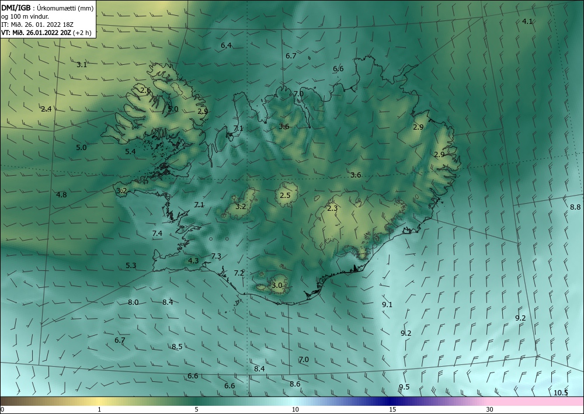Click the 'VT: Mið. 26.01.2022 20Z (+2 h)' line
584x414 pixels.
coord(46,33)
